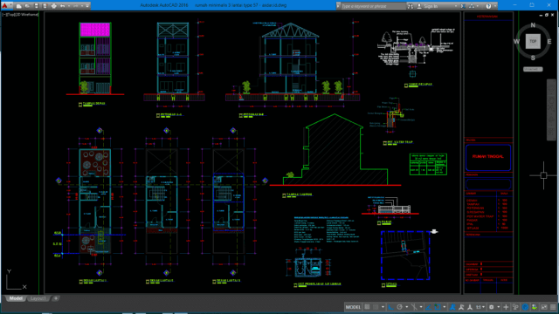Screen dimensions: 559x314
Task: Toggle automatic annotation scale adding
Action: 461,307
